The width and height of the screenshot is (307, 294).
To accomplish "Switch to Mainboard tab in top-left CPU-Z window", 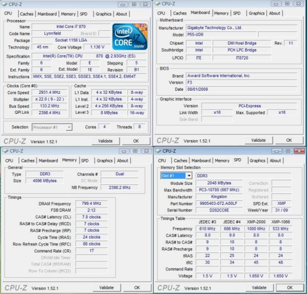I will click(47, 14).
